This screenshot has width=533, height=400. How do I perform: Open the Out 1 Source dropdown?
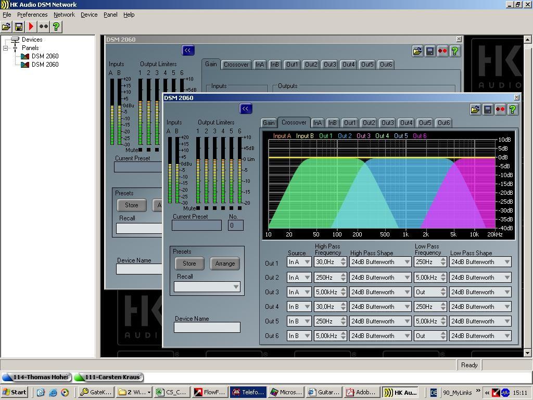307,262
